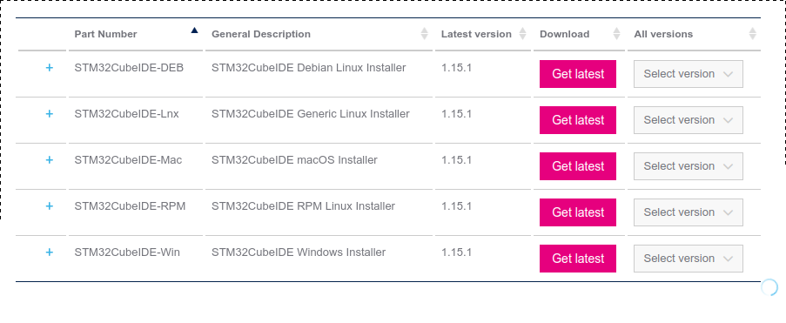
Task: Open Select version dropdown for STM32CubeIDE-Mac
Action: tap(689, 166)
